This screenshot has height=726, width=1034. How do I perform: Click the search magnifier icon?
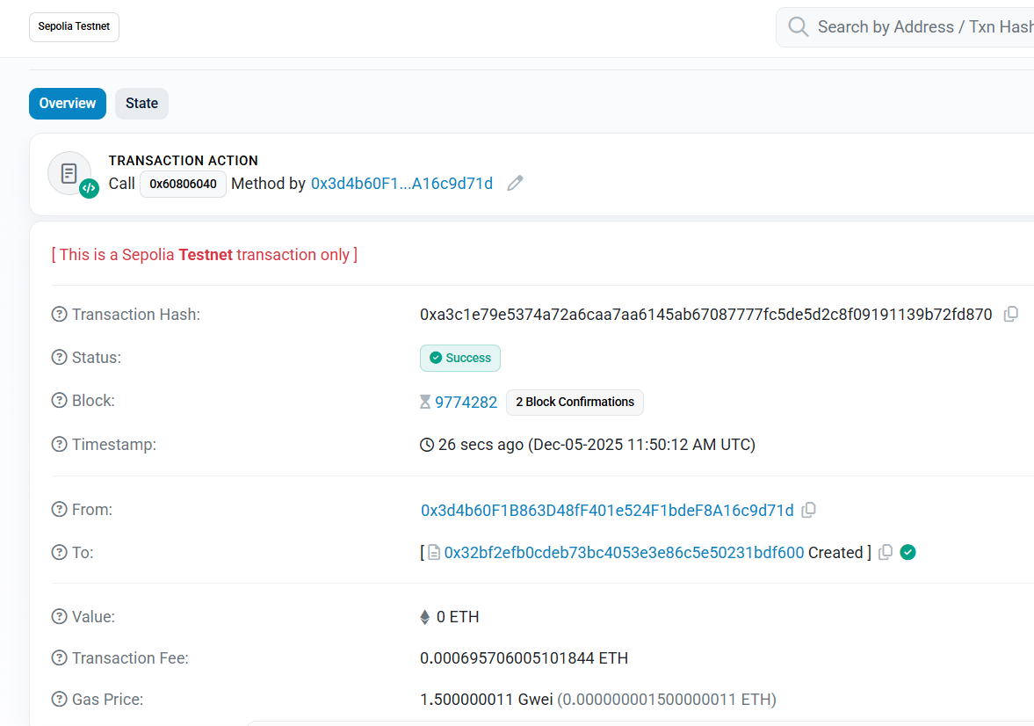798,27
